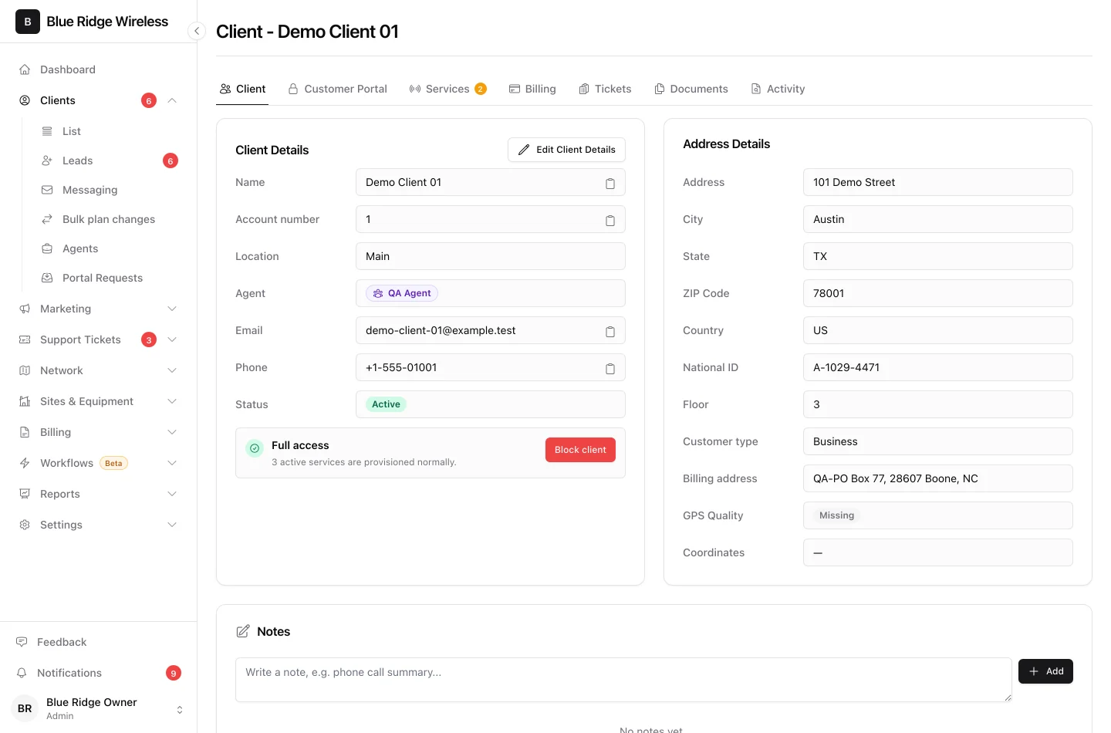Click the QA Agent tag
This screenshot has height=733, width=1111.
click(x=402, y=293)
